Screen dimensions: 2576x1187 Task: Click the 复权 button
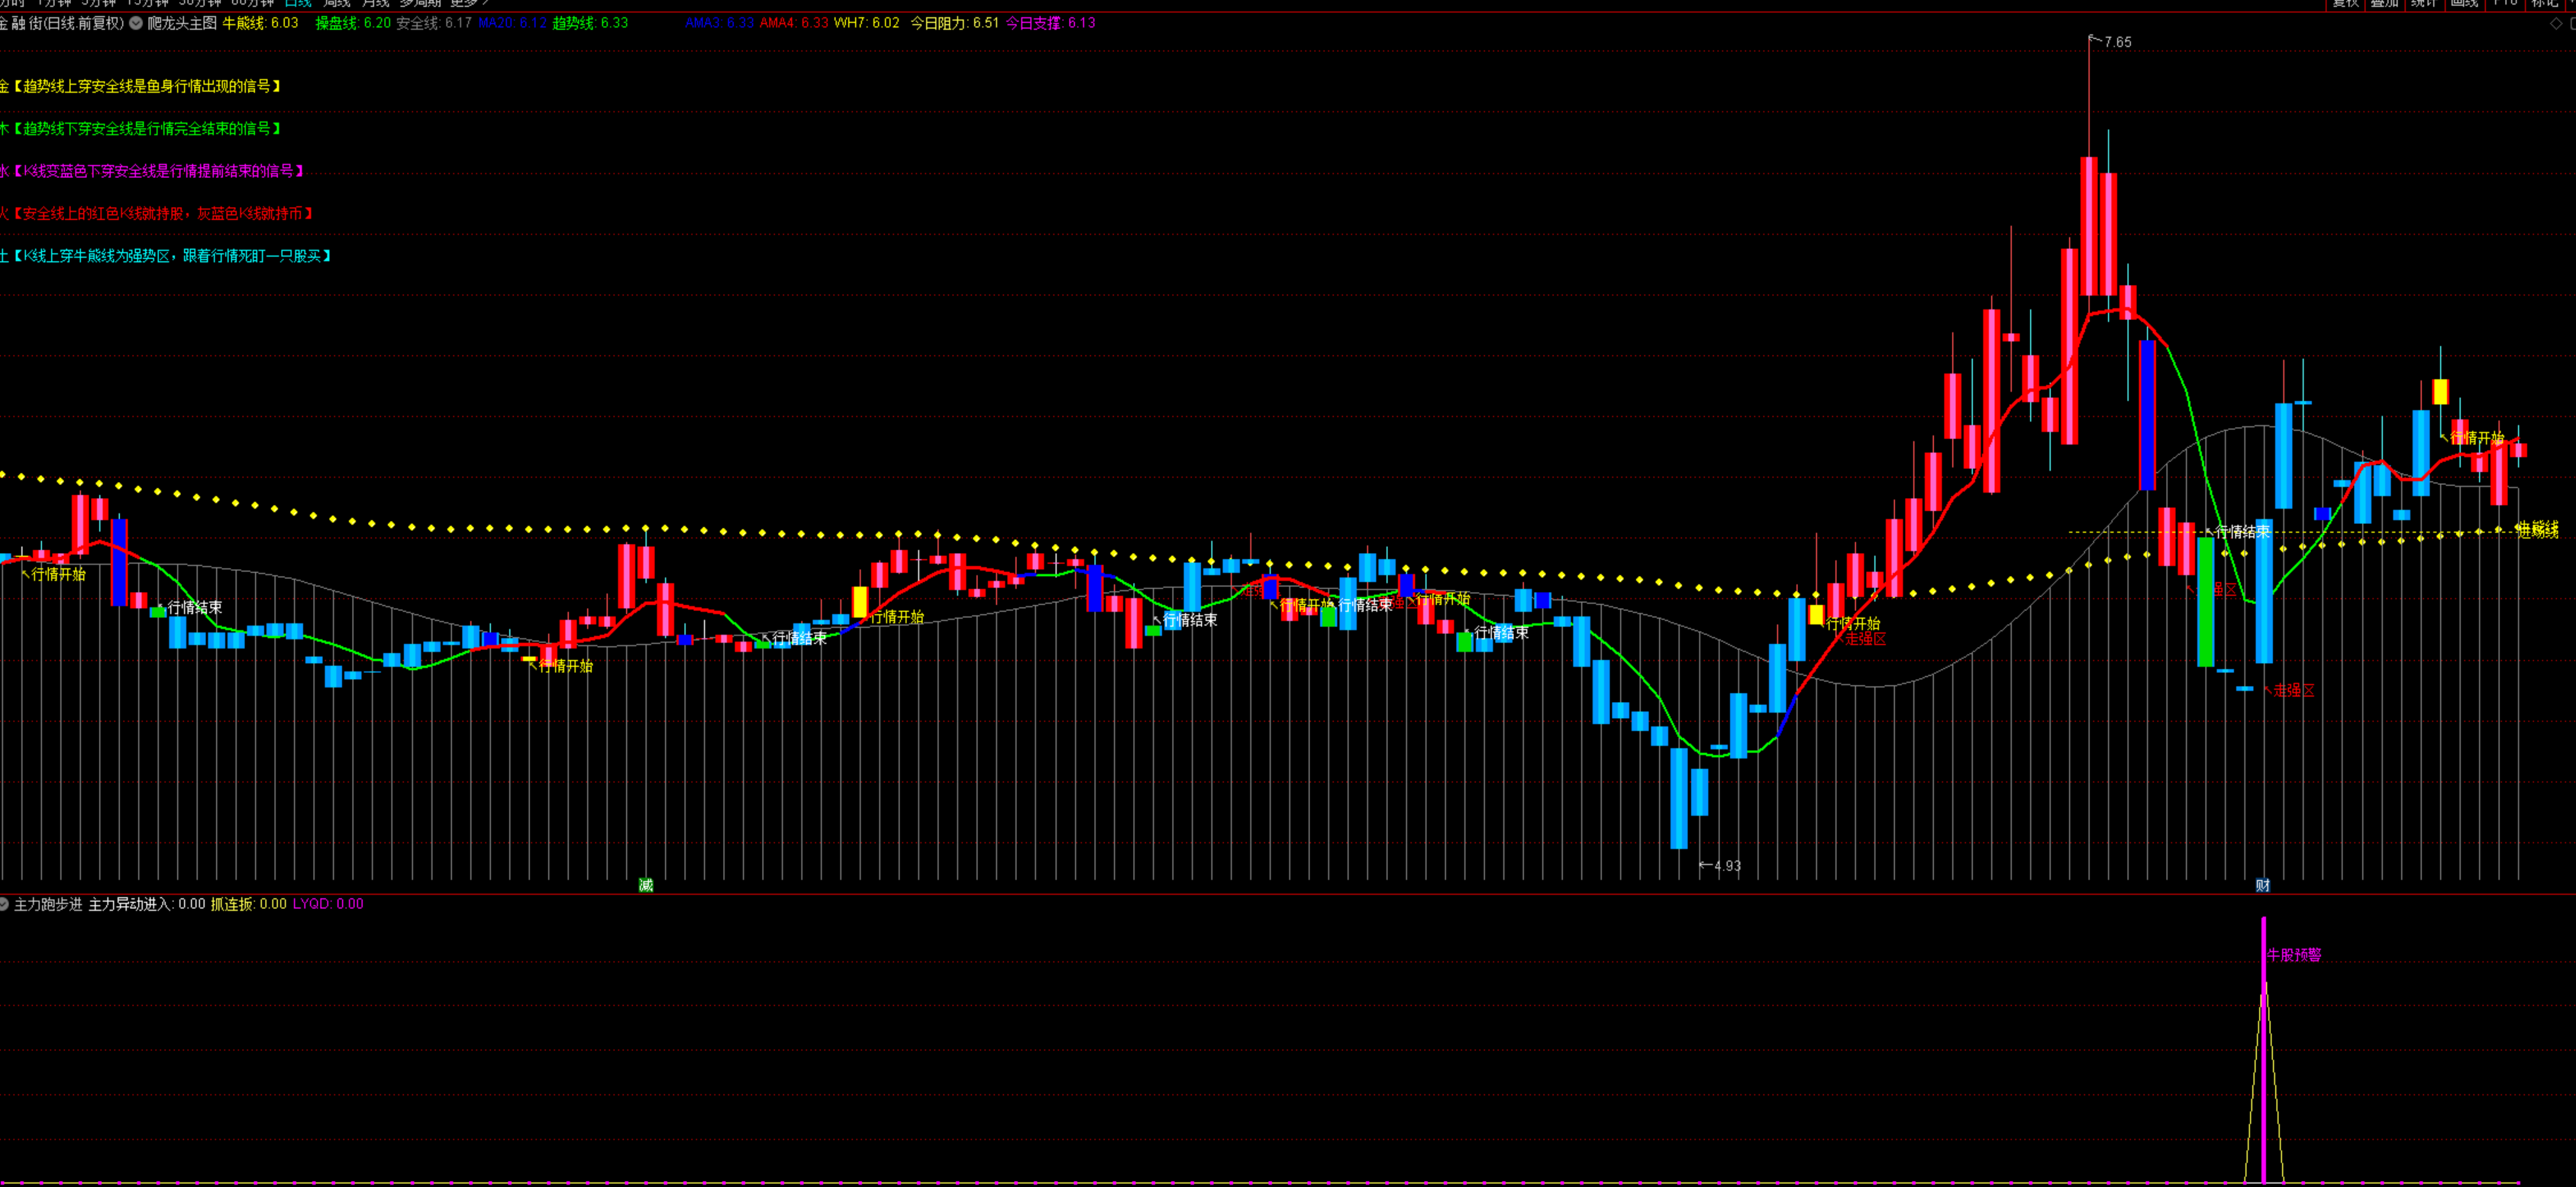coord(2346,4)
